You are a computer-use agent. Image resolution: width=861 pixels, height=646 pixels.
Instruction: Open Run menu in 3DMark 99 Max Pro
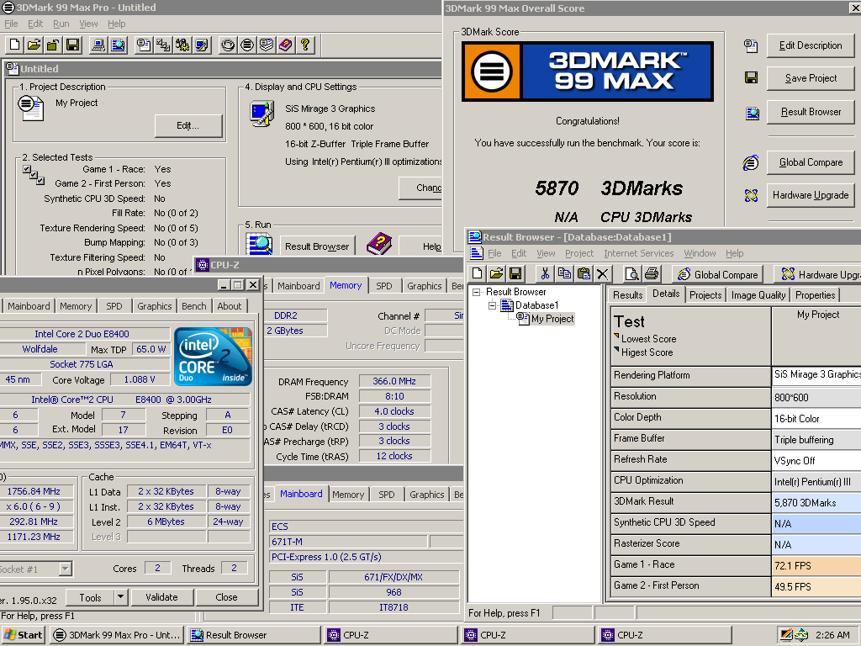pos(61,24)
